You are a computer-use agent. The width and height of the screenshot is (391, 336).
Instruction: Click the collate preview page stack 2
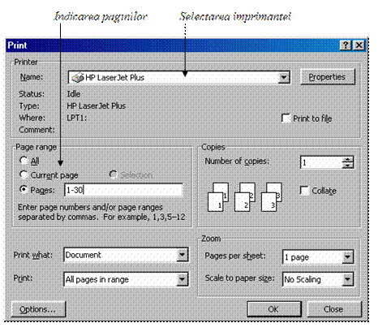[x=245, y=197]
